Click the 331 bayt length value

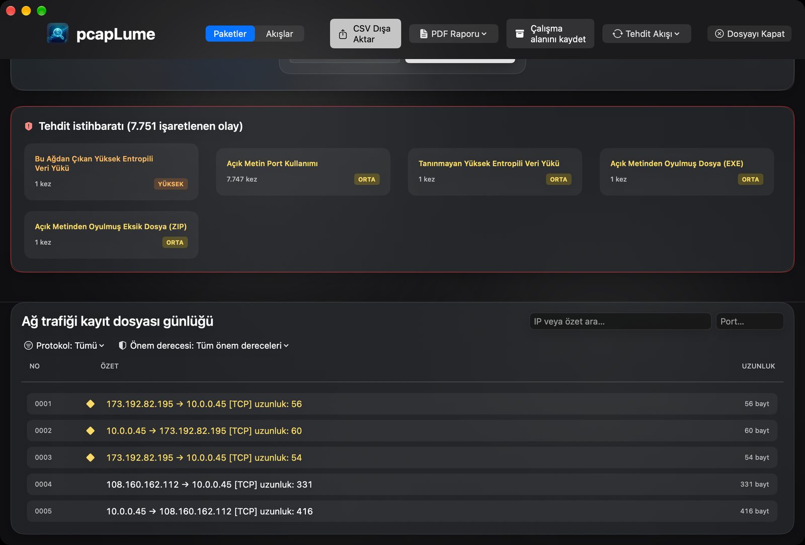pyautogui.click(x=754, y=485)
